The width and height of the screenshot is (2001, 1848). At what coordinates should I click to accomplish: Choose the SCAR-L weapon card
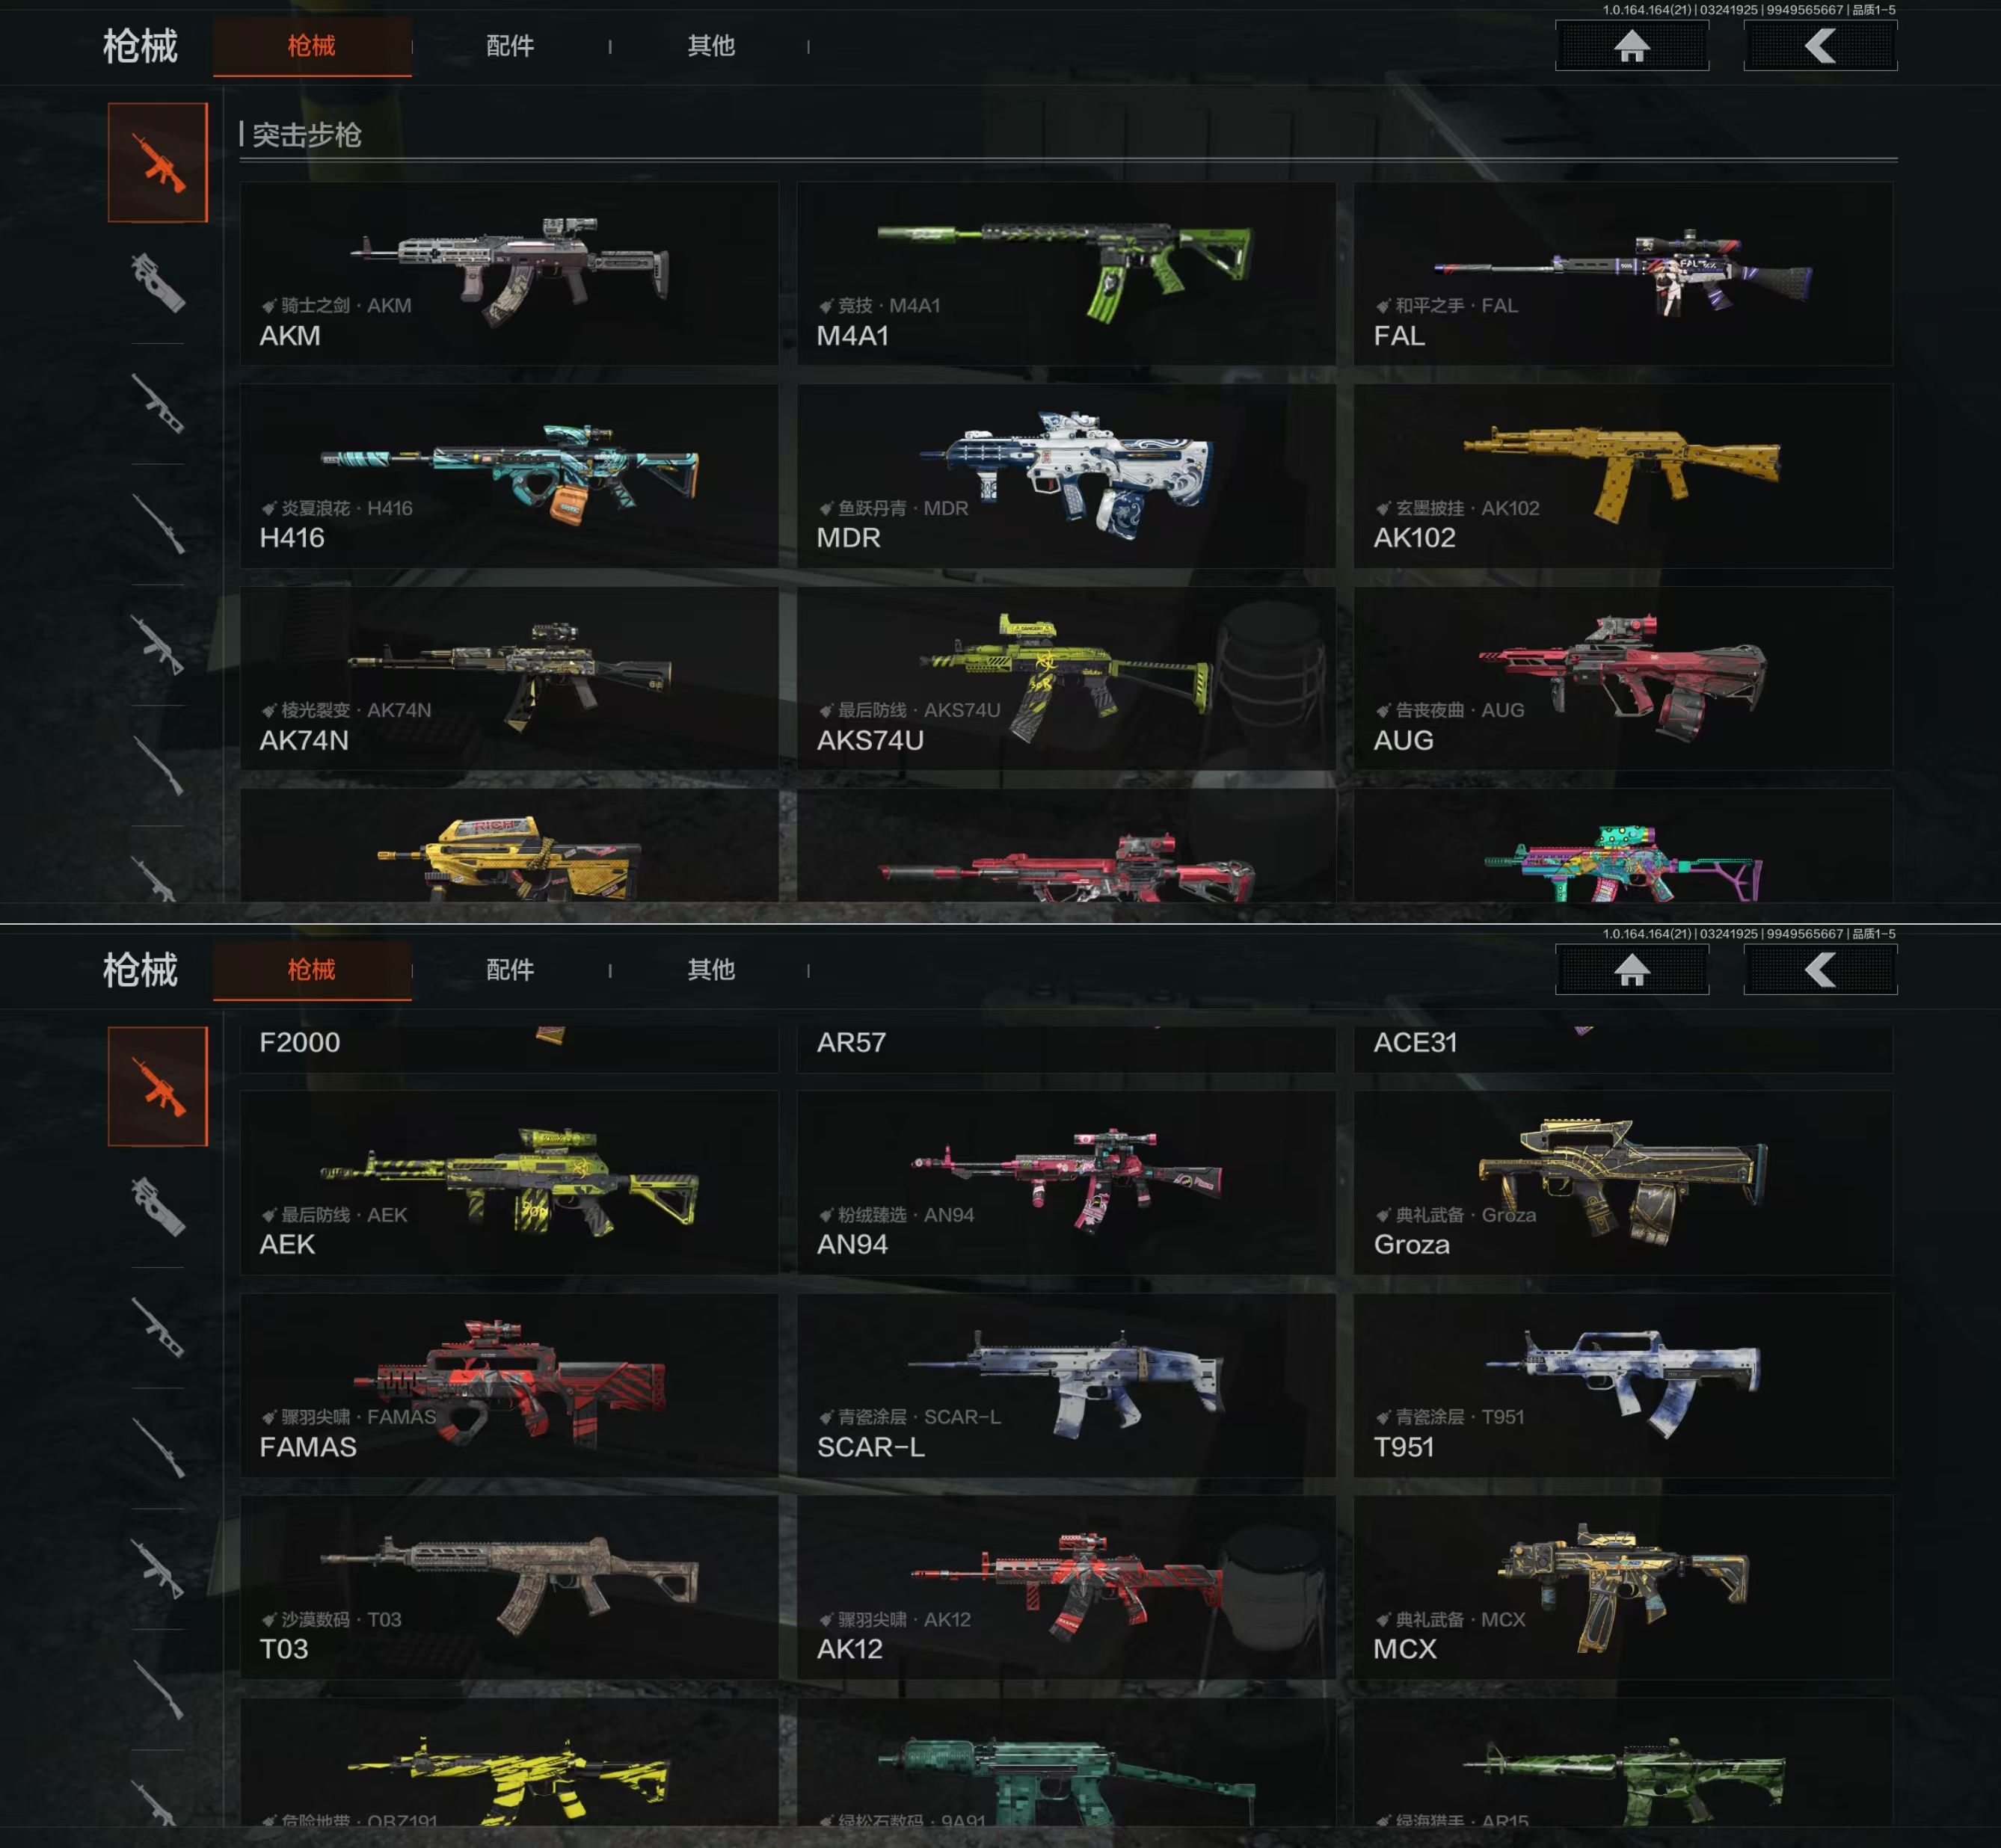point(1066,1385)
